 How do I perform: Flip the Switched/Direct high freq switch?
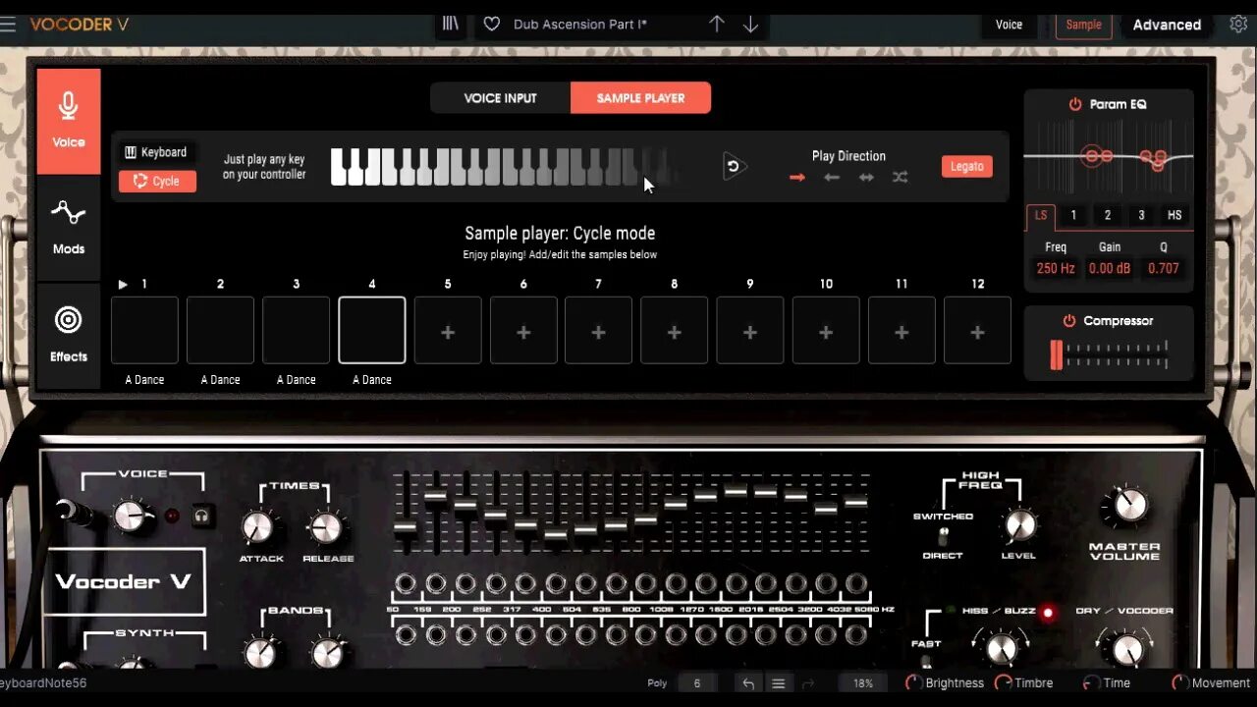(943, 536)
